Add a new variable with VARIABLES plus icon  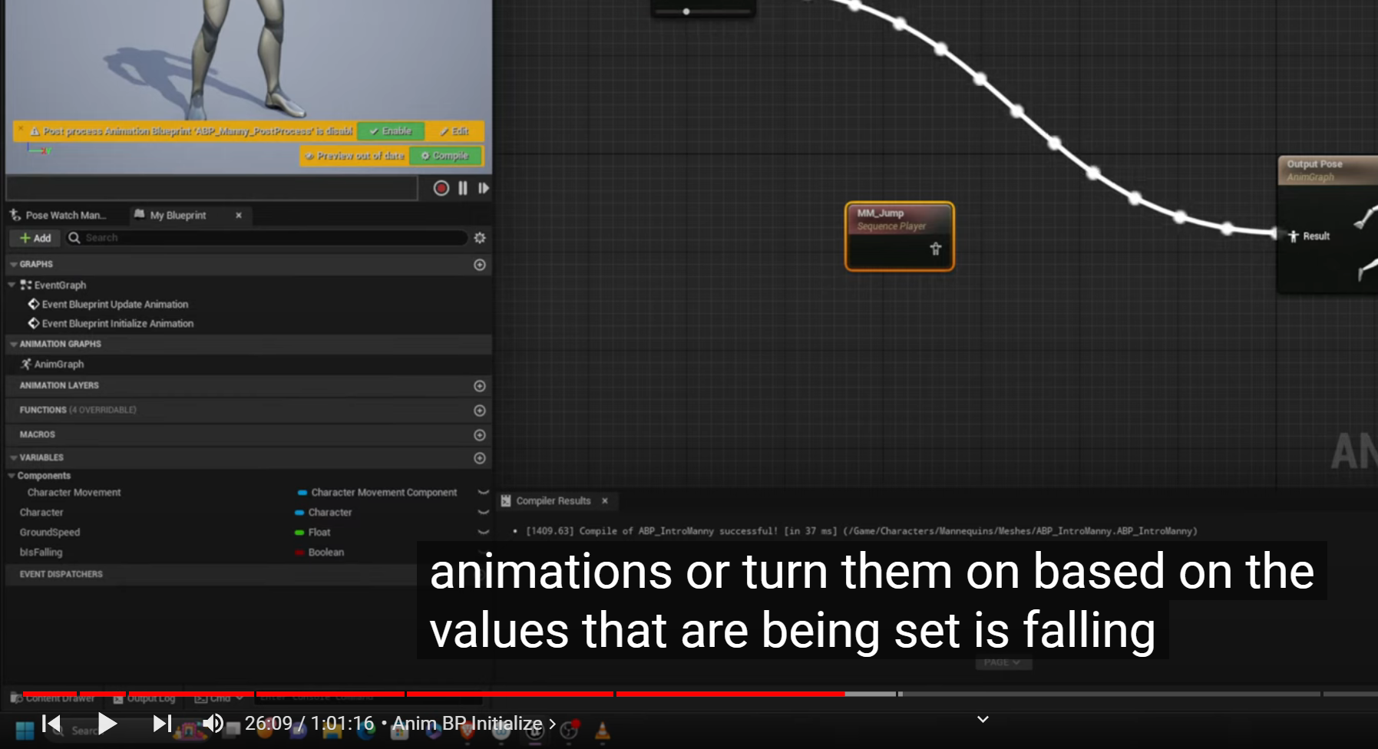click(x=480, y=458)
